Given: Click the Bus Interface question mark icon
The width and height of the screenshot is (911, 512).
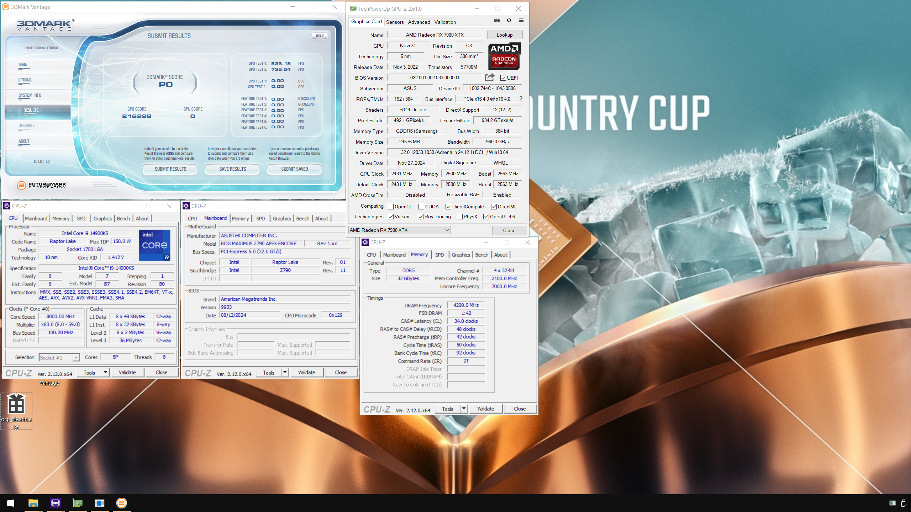Looking at the screenshot, I should [x=521, y=99].
